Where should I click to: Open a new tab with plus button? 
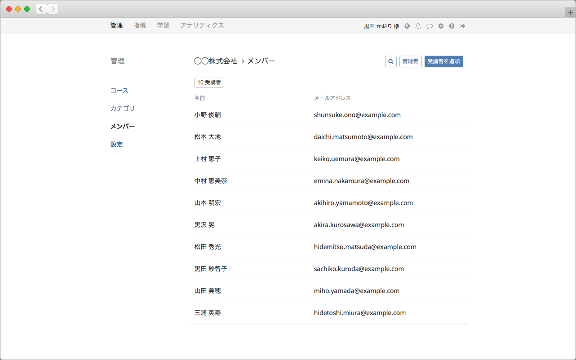tap(570, 13)
